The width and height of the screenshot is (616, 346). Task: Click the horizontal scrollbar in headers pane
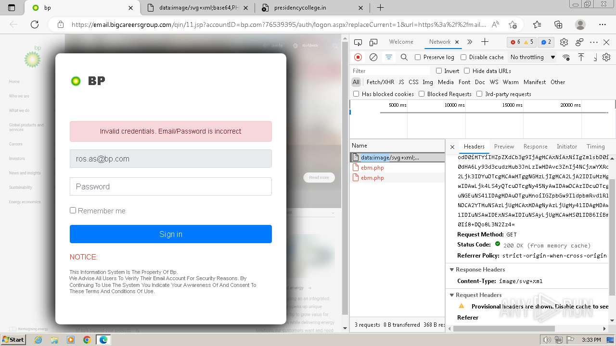pos(504,329)
